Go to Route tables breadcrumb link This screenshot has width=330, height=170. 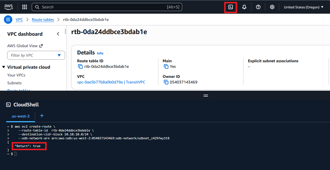43,20
